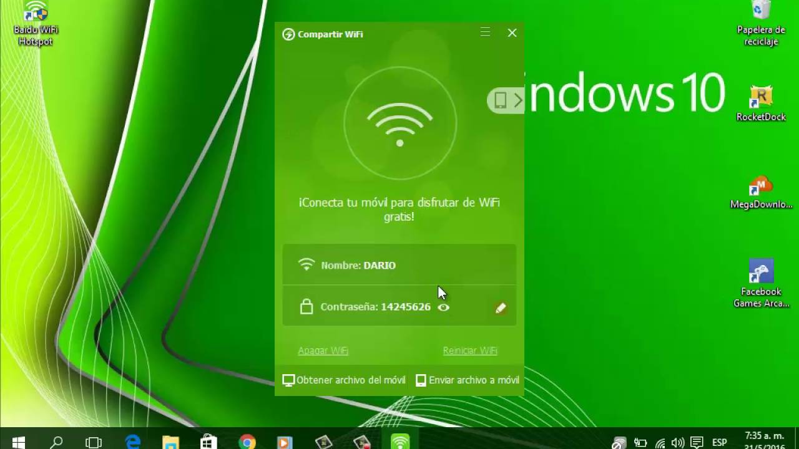Click Enviar archivo a móvil
This screenshot has height=449, width=799.
click(468, 380)
